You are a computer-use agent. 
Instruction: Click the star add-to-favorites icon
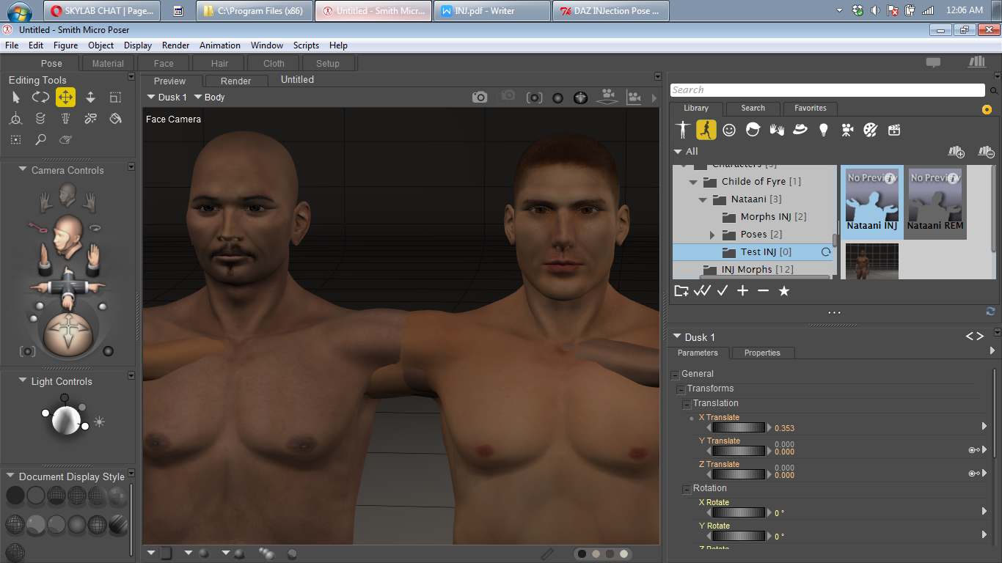[x=784, y=291]
